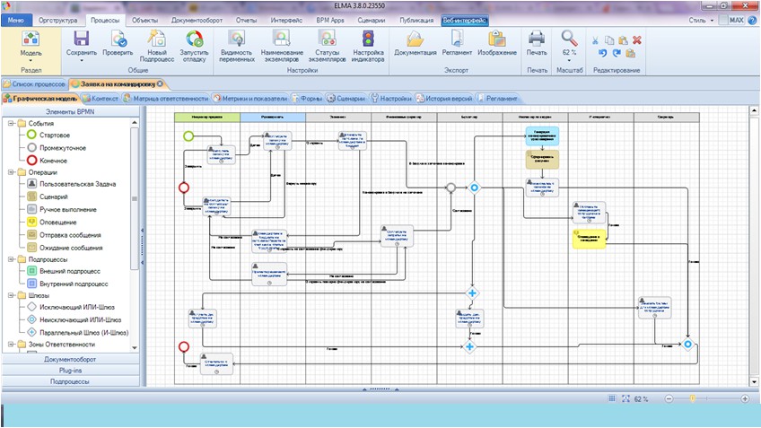The image size is (761, 428).
Task: Collapse the Шлюзы tree group
Action: point(11,295)
